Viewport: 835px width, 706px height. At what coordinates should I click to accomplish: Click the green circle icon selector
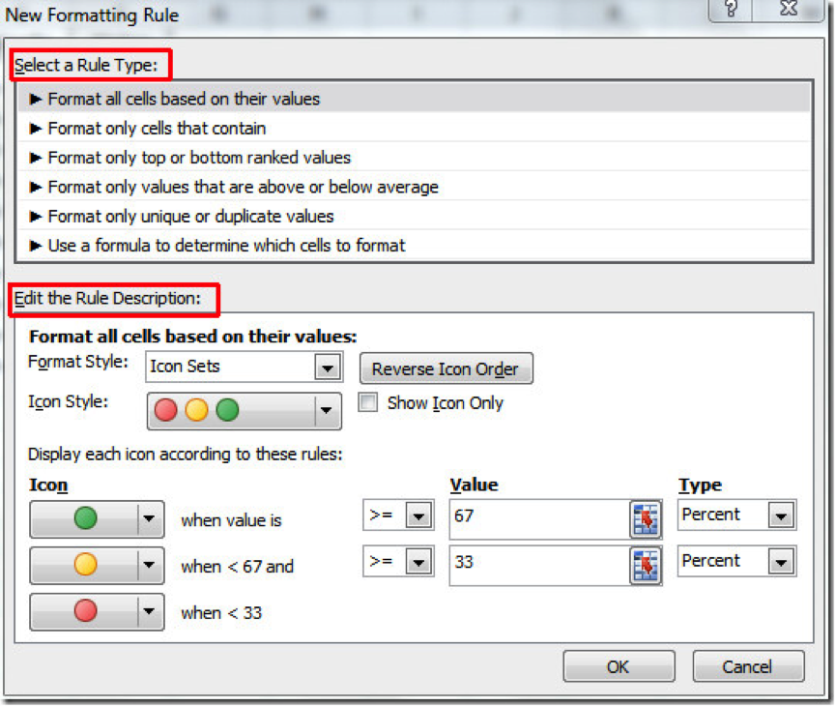tap(88, 519)
